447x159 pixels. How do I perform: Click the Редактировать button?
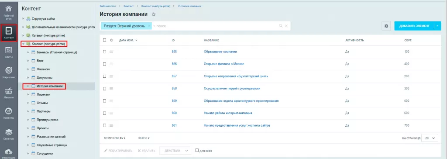point(118,151)
